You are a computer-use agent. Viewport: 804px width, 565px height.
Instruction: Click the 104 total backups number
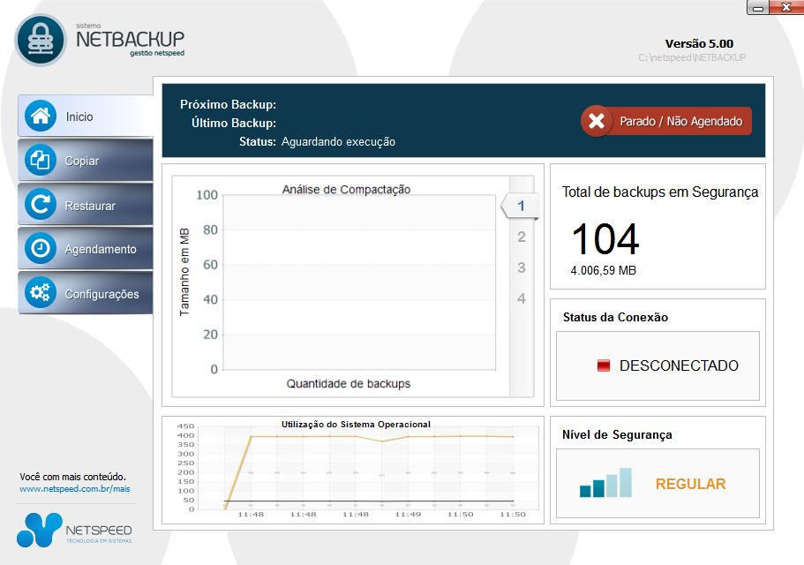click(605, 239)
